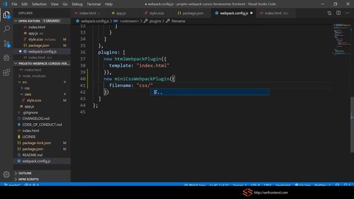
Task: Open the File menu
Action: [x=14, y=4]
